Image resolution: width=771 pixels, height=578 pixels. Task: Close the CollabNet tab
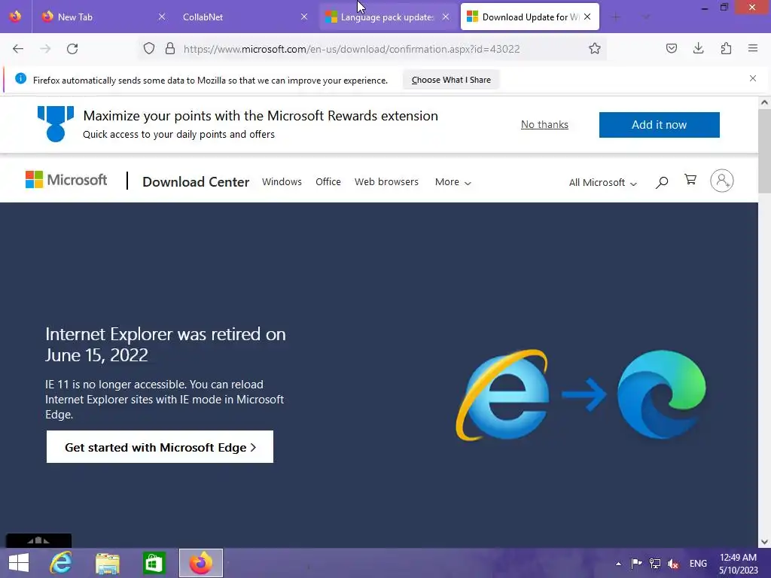304,17
